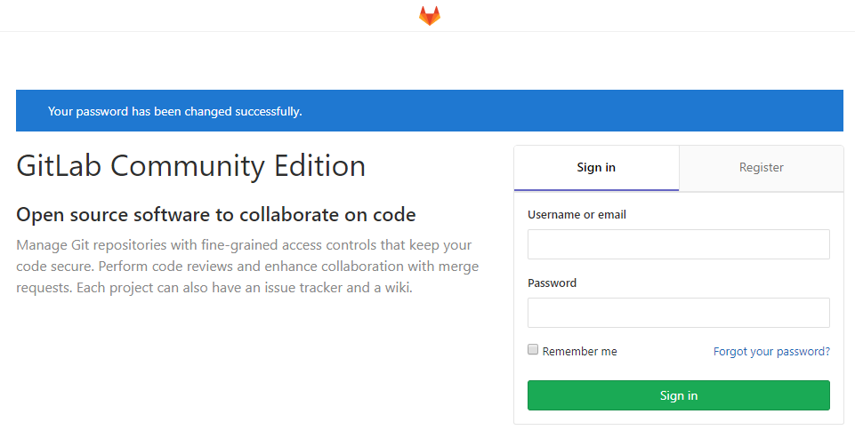Click the blue notification banner background

578,111
